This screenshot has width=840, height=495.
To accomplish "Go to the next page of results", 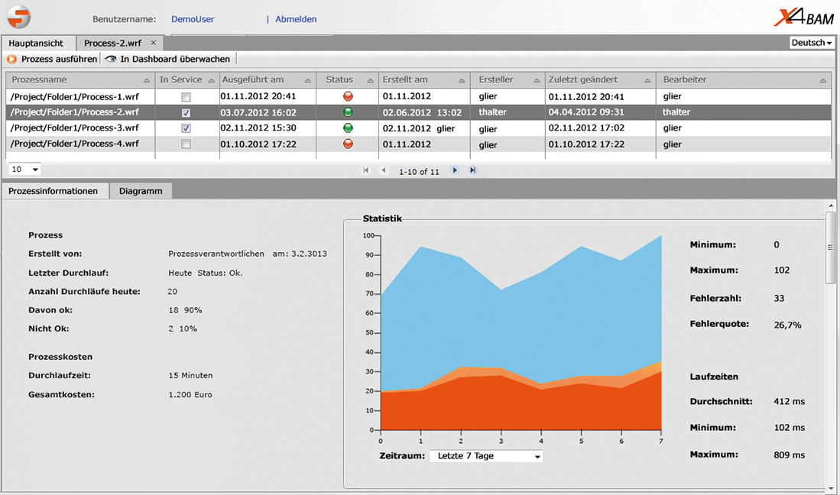I will coord(455,170).
